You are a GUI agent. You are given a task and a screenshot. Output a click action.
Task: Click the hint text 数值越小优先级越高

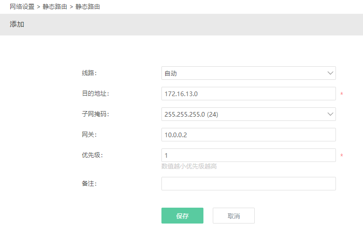coord(189,167)
